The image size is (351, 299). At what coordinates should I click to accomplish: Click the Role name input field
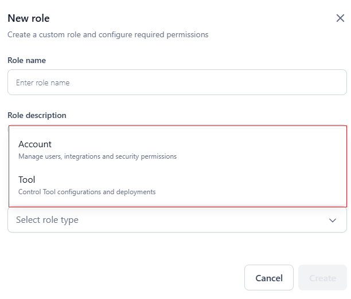[x=177, y=82]
